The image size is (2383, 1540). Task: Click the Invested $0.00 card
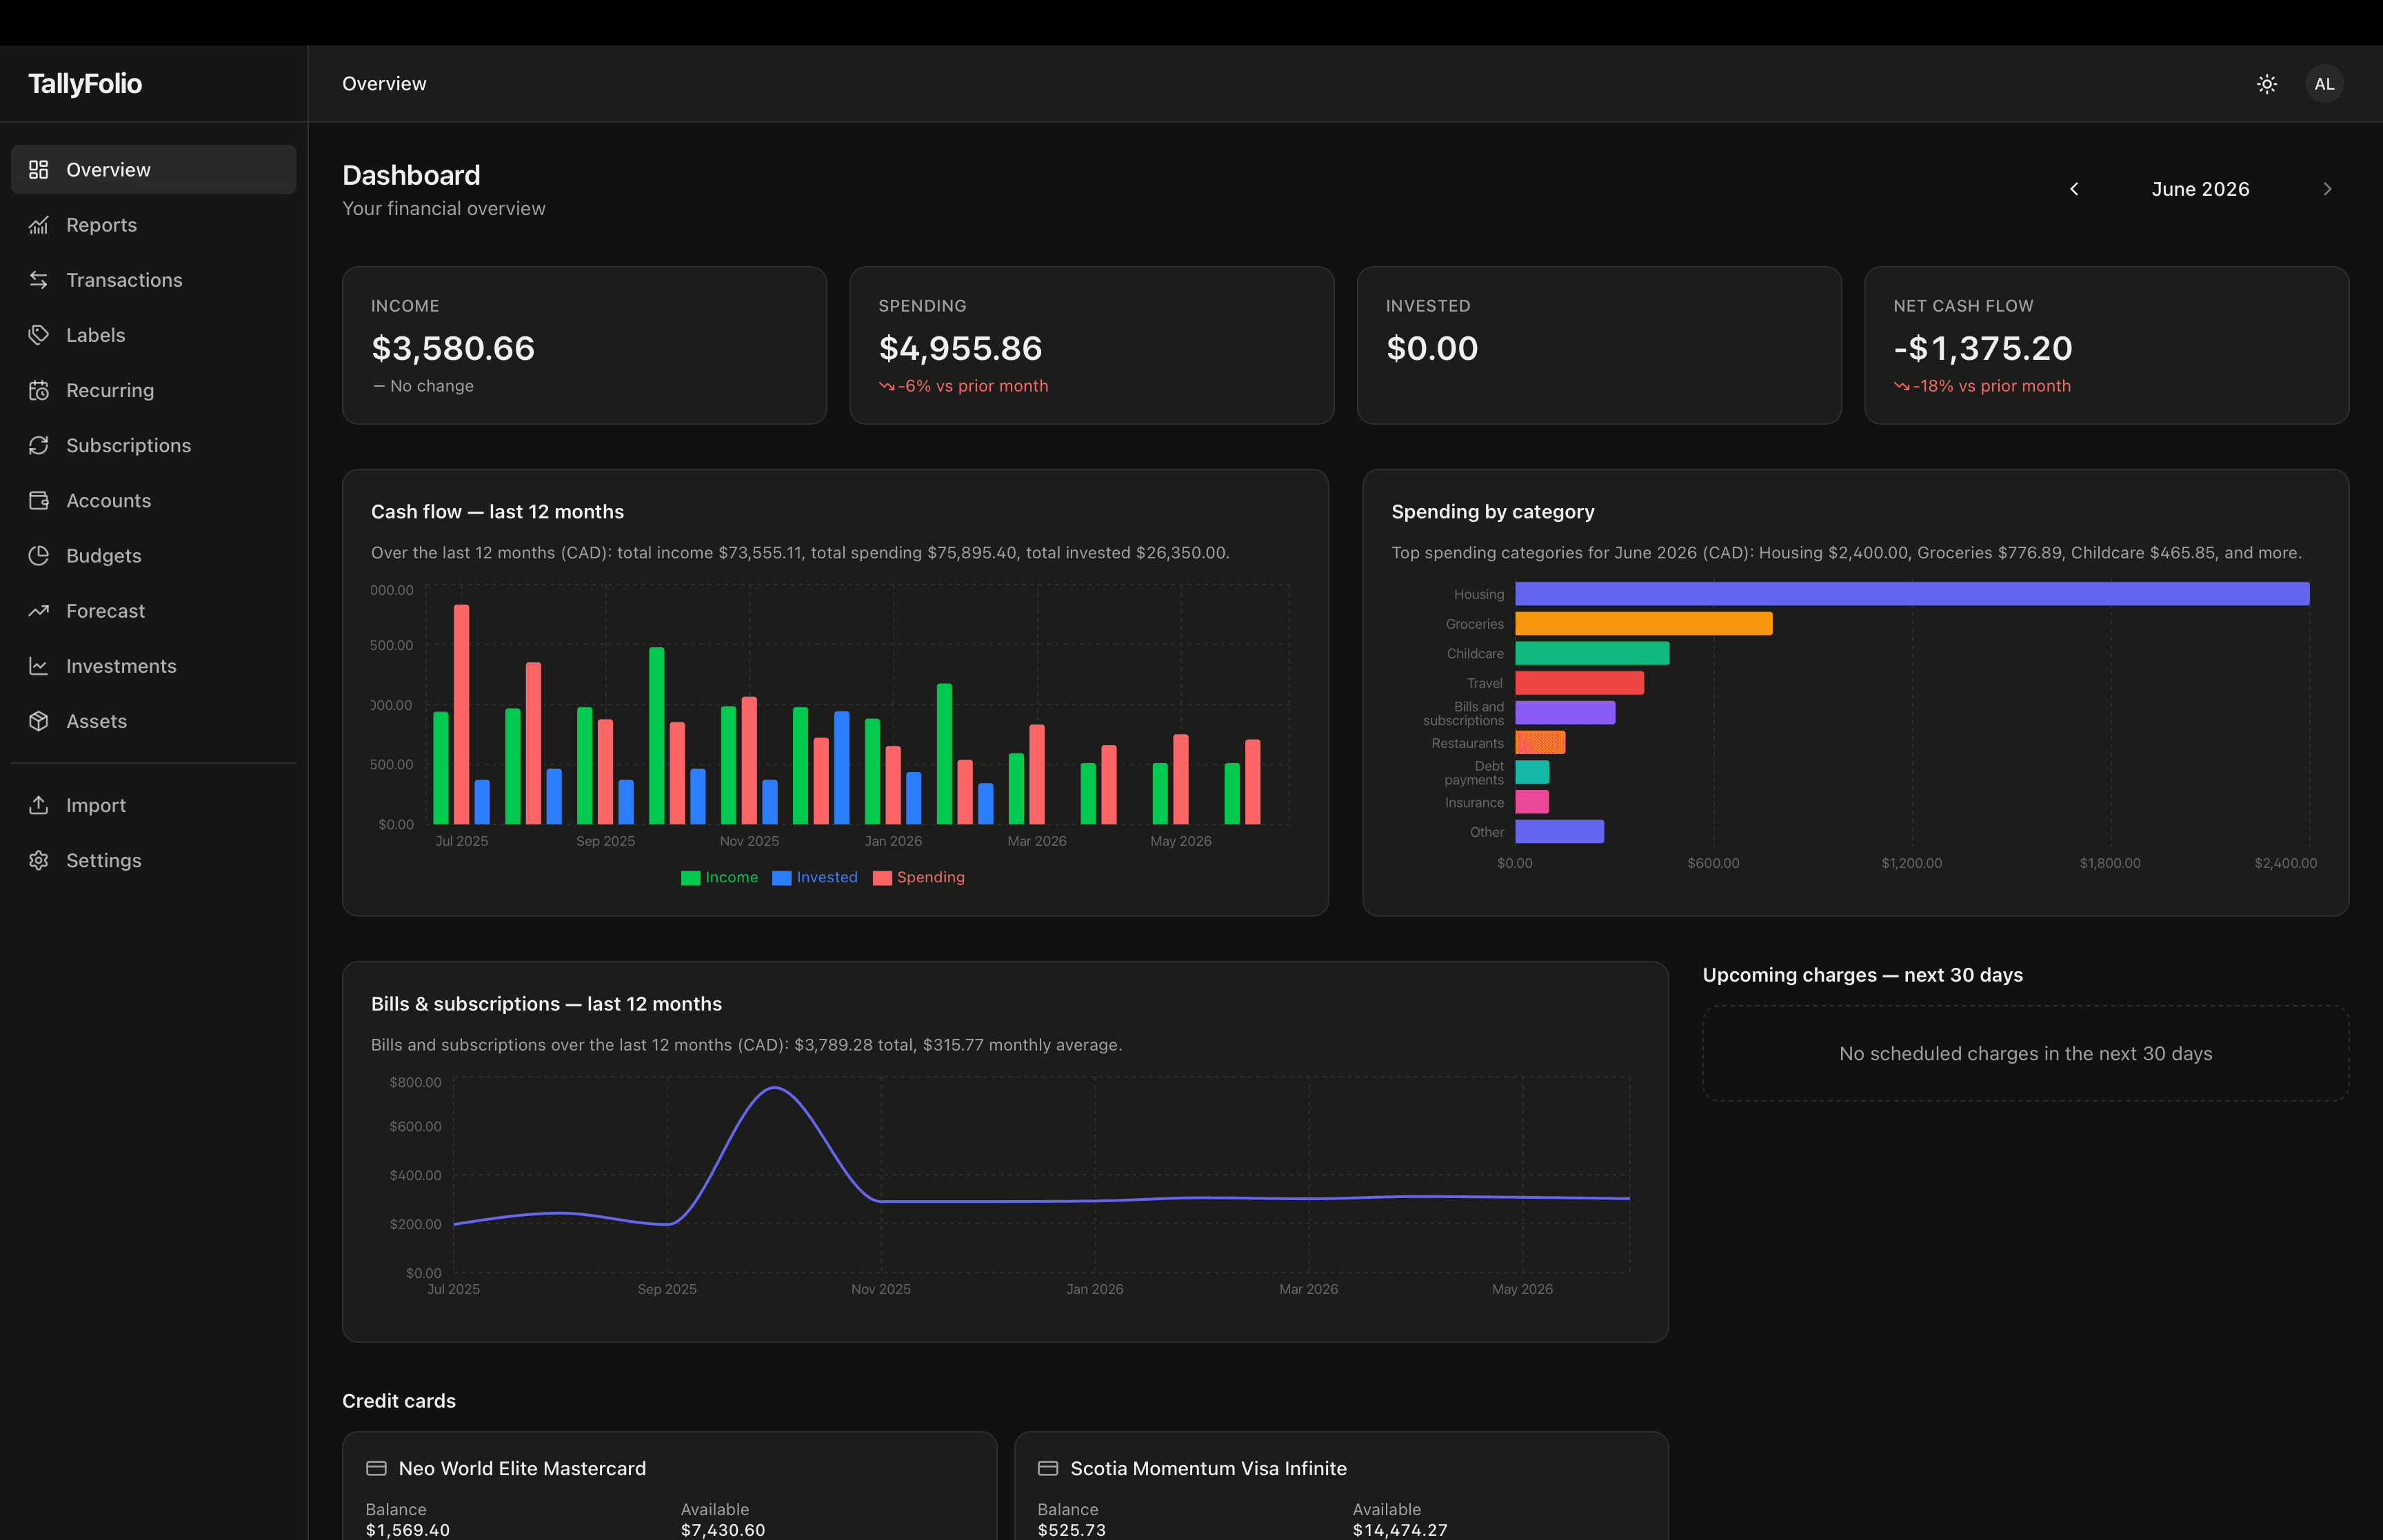[x=1599, y=345]
